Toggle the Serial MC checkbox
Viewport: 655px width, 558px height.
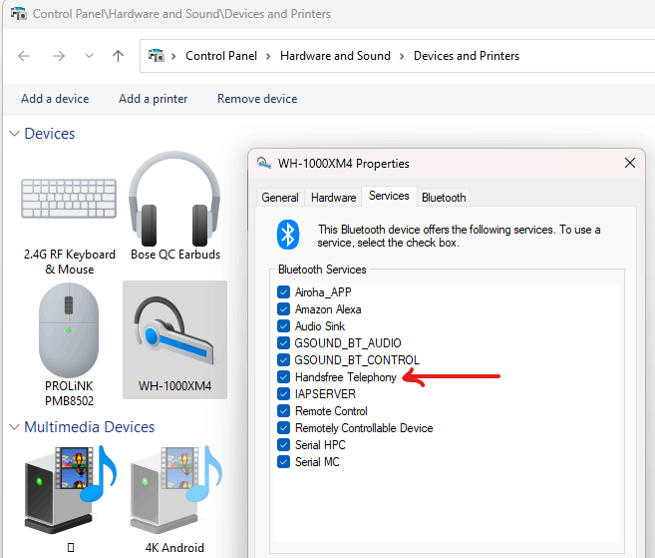283,462
